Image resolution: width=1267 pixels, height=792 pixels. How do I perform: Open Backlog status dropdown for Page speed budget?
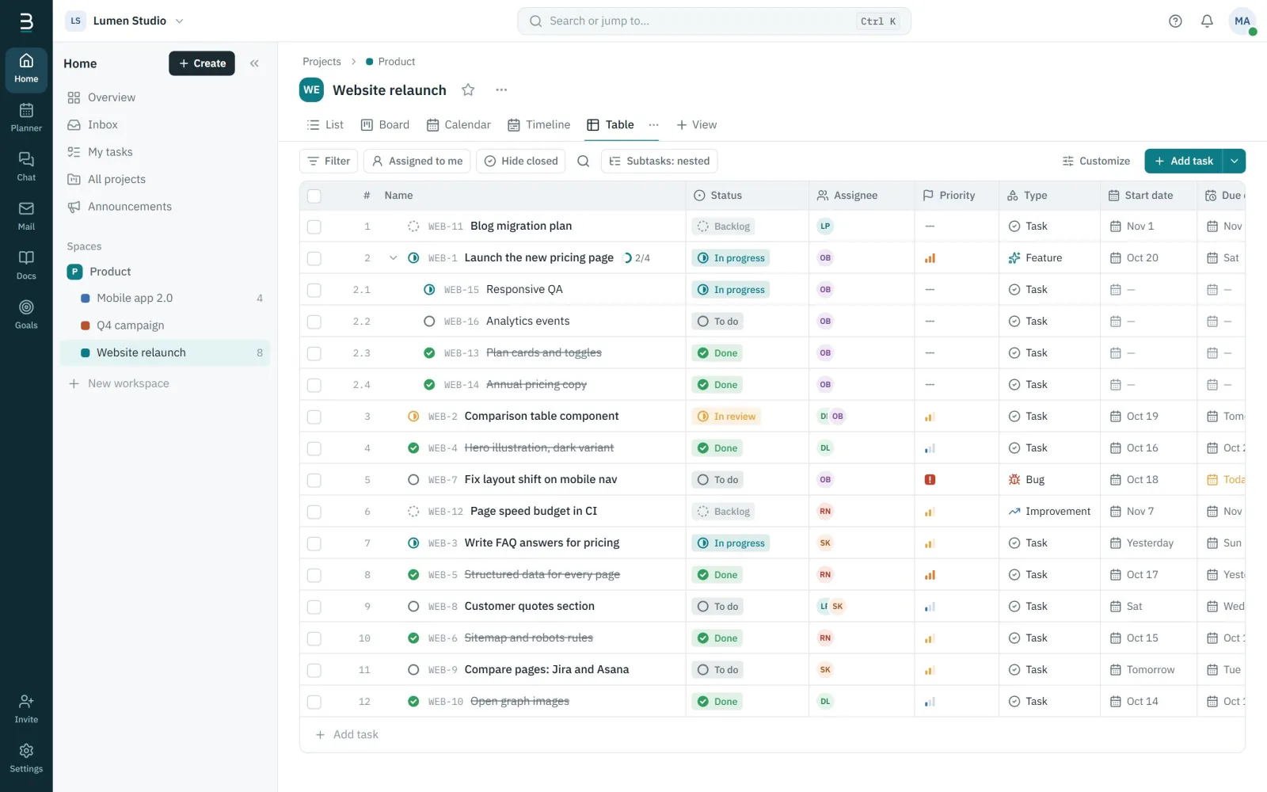coord(723,512)
